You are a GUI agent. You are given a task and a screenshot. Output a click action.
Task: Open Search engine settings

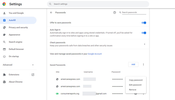click(x=15, y=42)
